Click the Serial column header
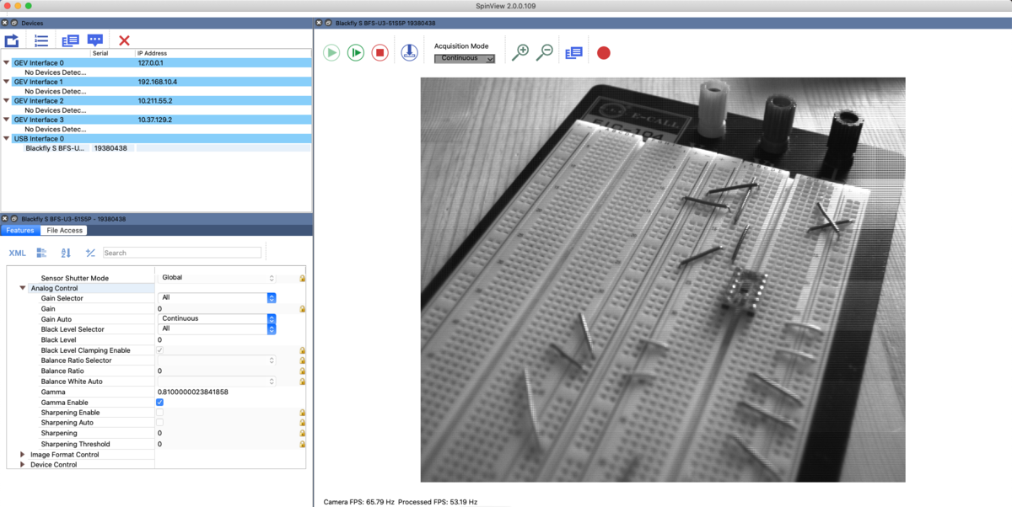This screenshot has width=1012, height=507. pos(112,53)
